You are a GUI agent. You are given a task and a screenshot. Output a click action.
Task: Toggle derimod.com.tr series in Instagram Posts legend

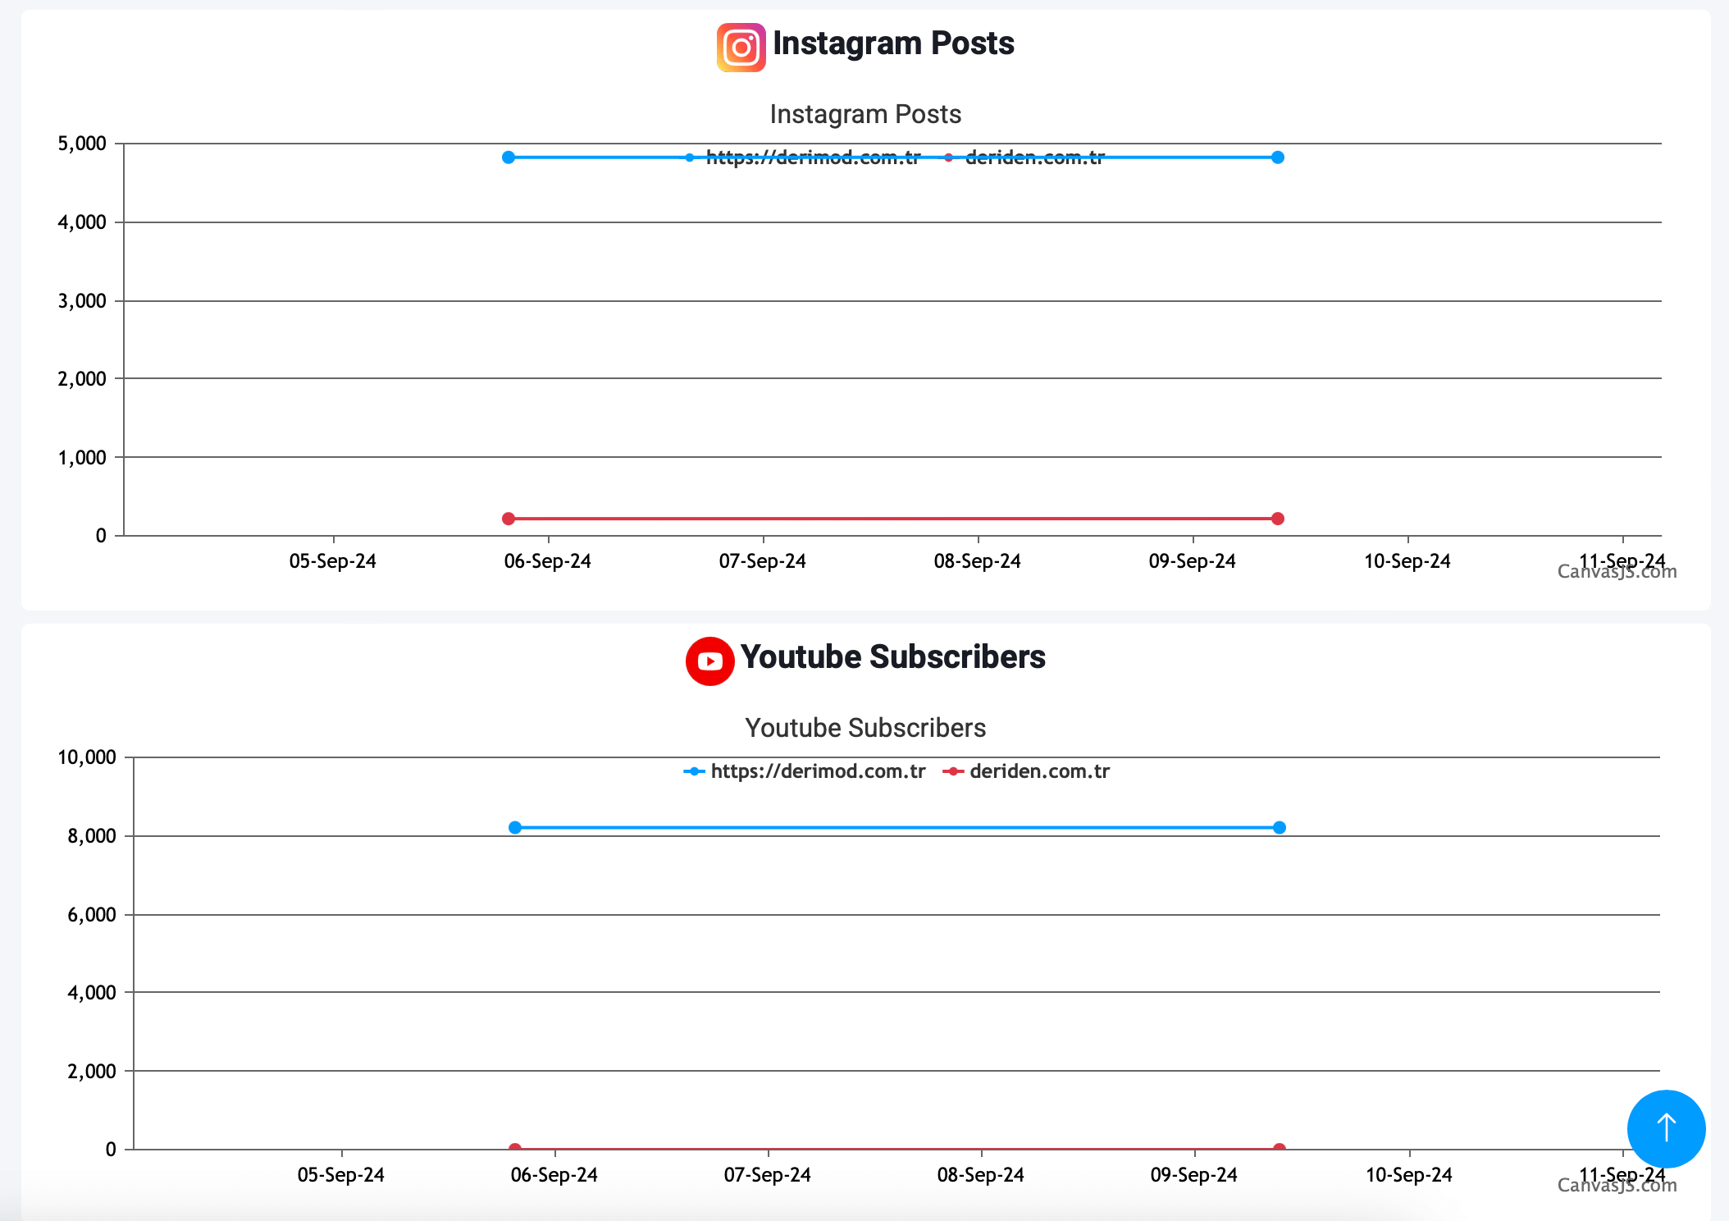[812, 158]
